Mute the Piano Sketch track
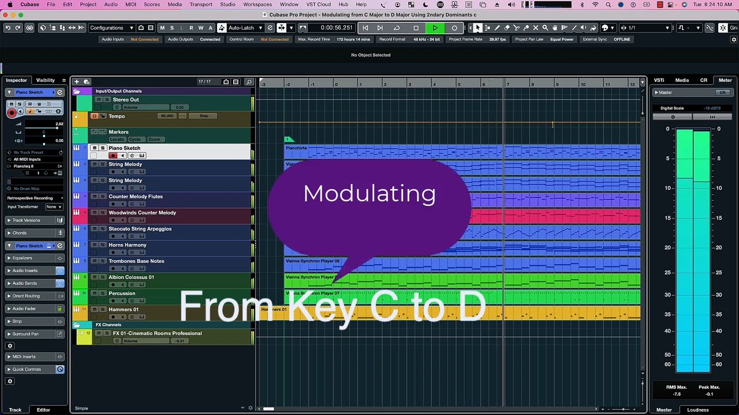Image resolution: width=739 pixels, height=415 pixels. click(x=95, y=148)
